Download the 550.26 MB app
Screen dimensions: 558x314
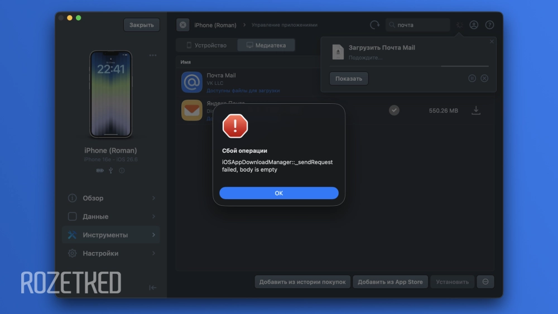point(476,110)
